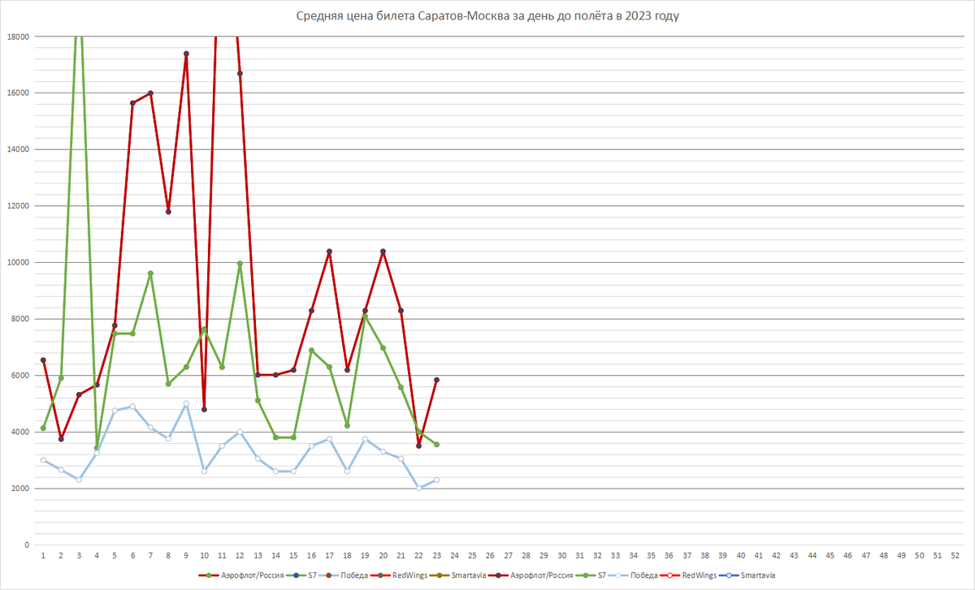The width and height of the screenshot is (975, 590).
Task: Select green S7 data point at week 4
Action: coord(97,448)
